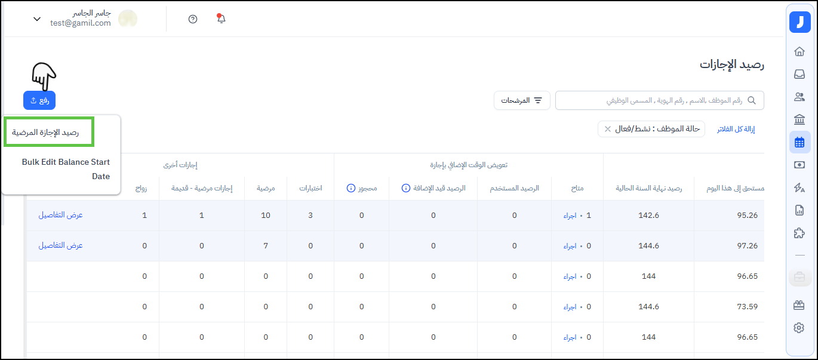Expand the user account dropdown chevron
Image resolution: width=818 pixels, height=360 pixels.
pos(37,19)
